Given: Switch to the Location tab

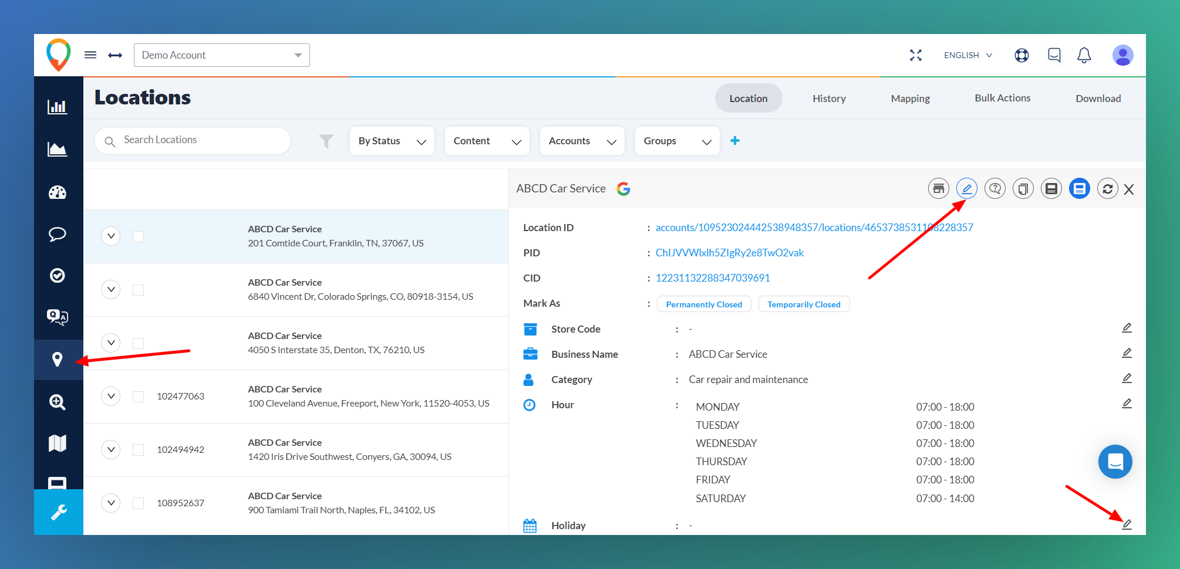Looking at the screenshot, I should click(749, 99).
